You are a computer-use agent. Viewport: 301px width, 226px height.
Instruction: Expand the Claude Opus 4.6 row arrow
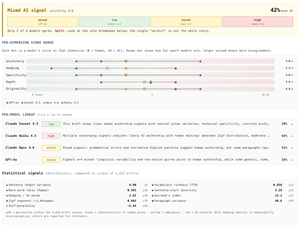coord(292,148)
